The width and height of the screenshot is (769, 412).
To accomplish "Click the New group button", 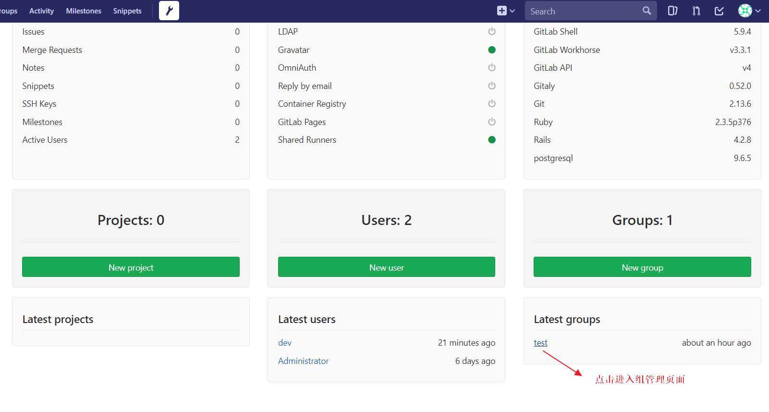I will (642, 267).
